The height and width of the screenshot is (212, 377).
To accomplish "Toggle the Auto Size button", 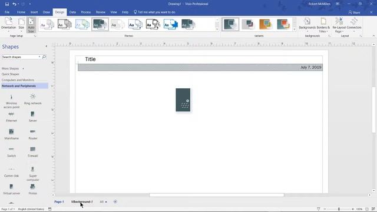I will pyautogui.click(x=31, y=25).
